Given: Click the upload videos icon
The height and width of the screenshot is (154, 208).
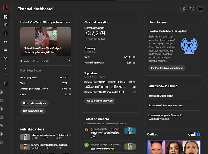Looking at the screenshot, I should pos(184,8).
